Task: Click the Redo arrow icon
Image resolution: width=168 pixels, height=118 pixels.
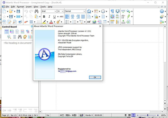Action: pyautogui.click(x=31, y=11)
